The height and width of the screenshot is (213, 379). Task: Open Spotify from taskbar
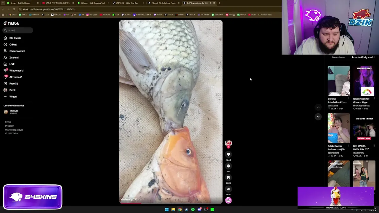point(193,209)
